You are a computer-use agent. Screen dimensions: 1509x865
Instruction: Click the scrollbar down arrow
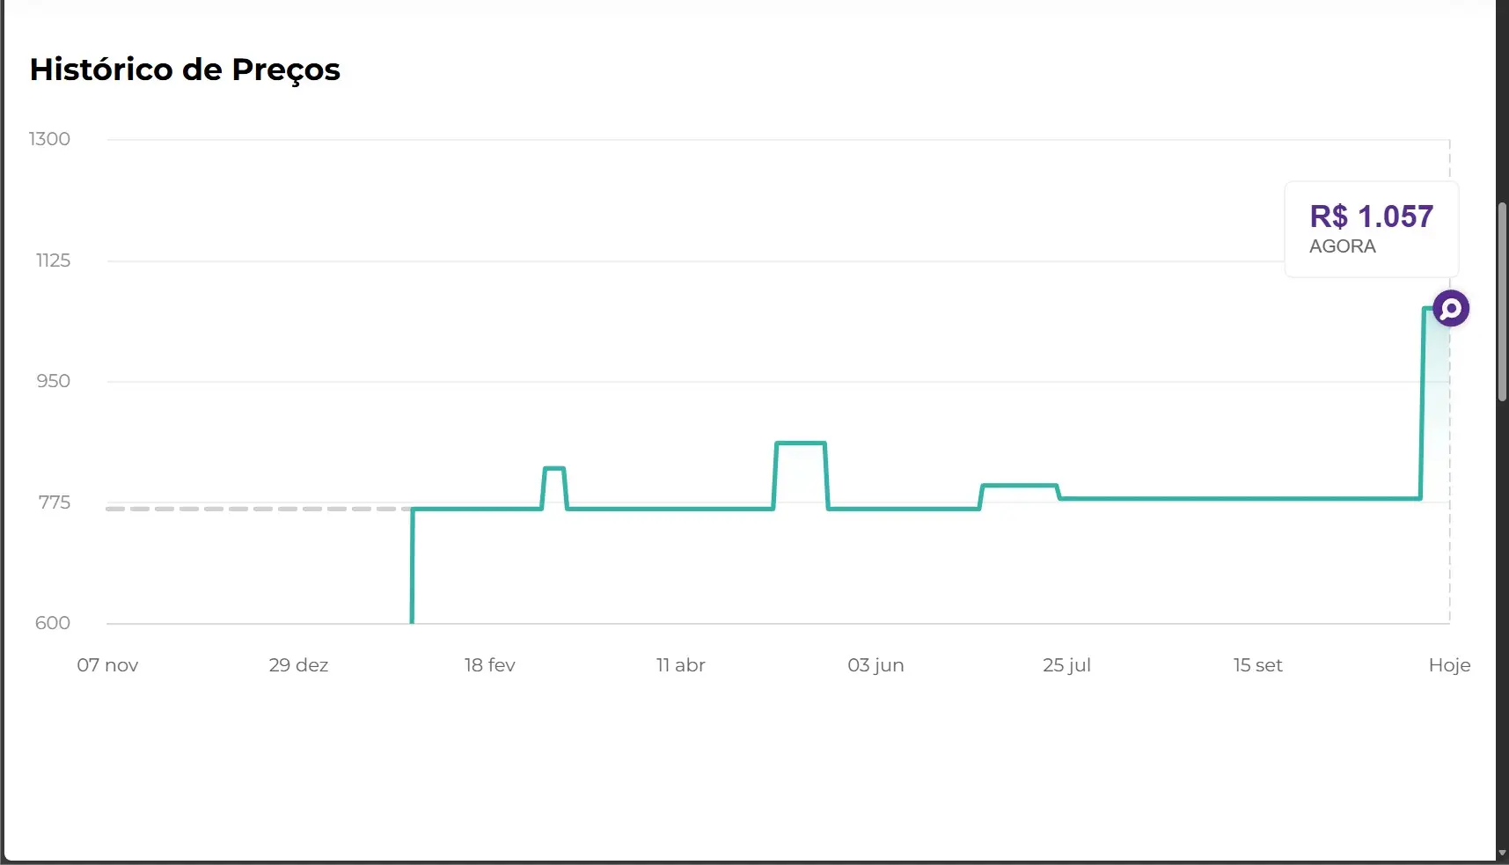coord(1502,854)
